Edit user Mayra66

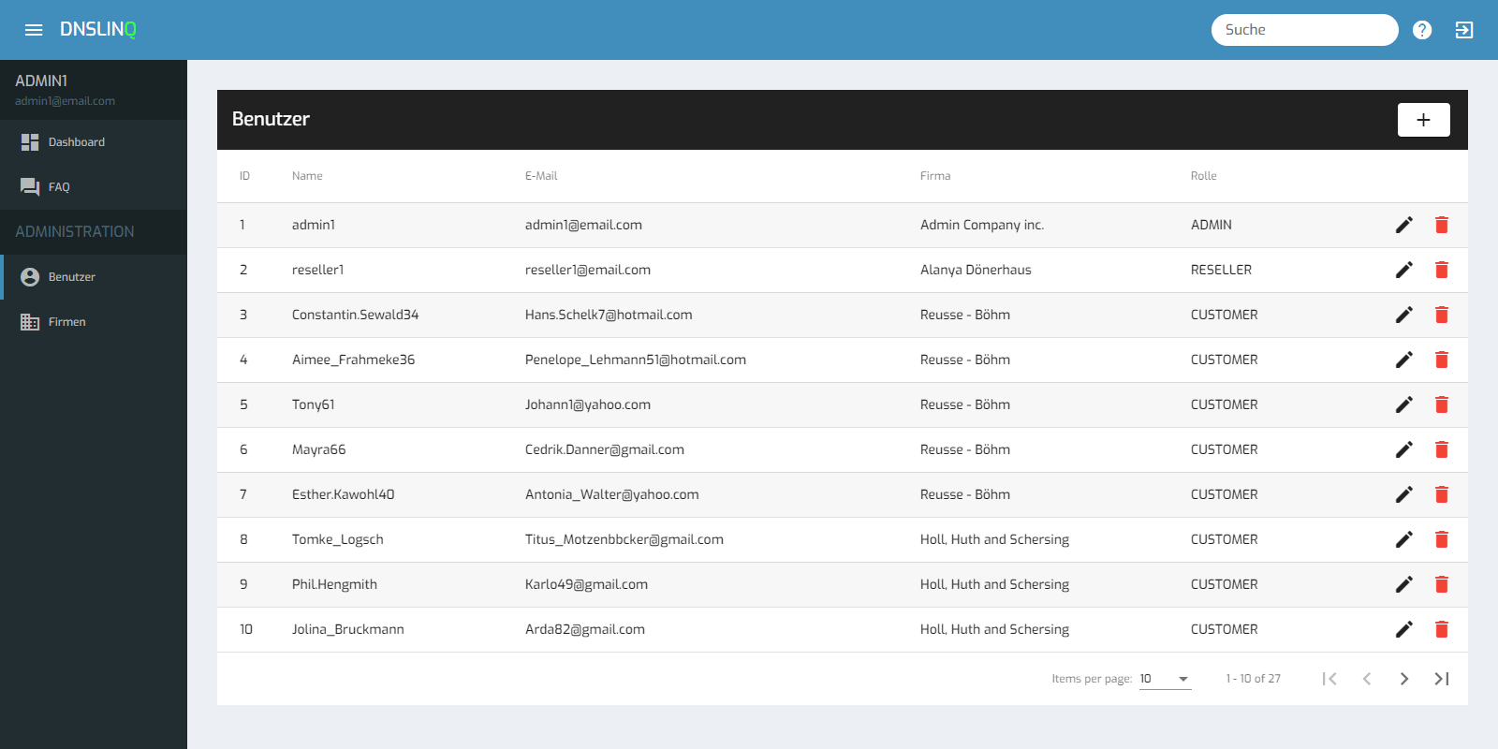click(1404, 449)
